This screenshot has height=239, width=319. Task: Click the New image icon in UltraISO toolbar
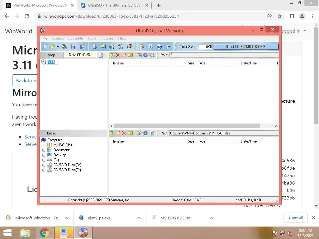coord(45,47)
